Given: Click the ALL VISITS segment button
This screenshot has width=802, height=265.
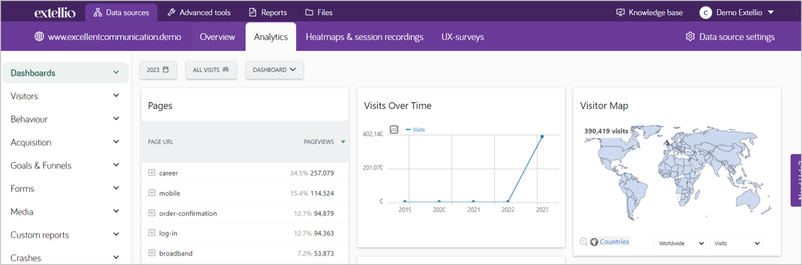Looking at the screenshot, I should (x=211, y=70).
